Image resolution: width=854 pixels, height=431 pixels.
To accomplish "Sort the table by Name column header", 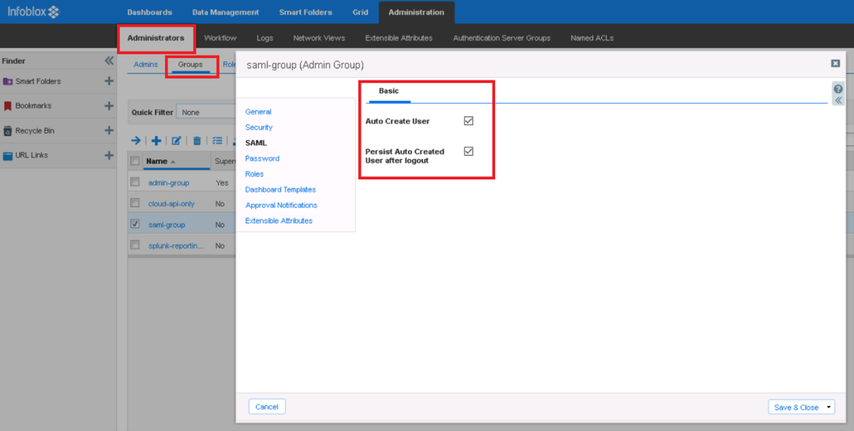I will (x=157, y=161).
